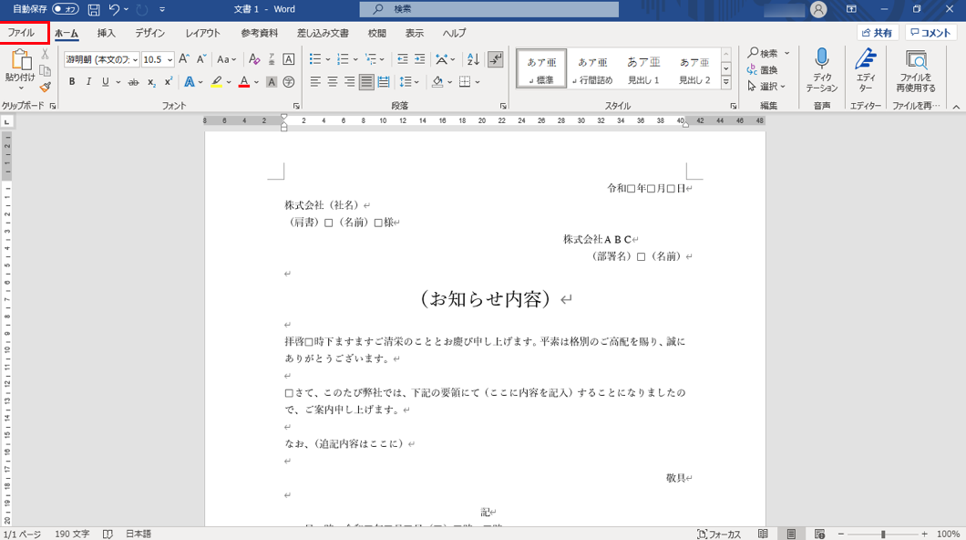Open borders dropdown arrow

click(478, 82)
